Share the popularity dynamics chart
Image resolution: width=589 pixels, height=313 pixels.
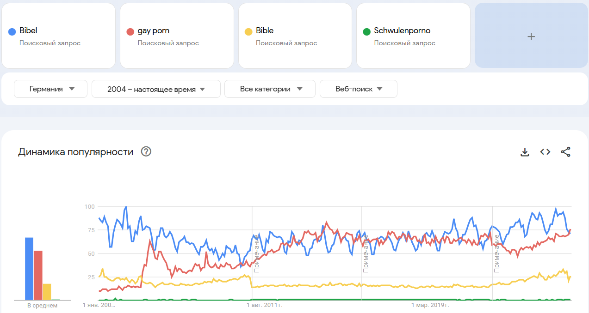point(565,152)
